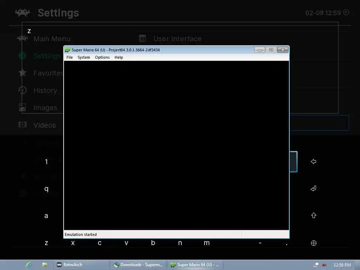Screen dimensions: 360x270
Task: Click the RetroArch logo in header
Action: (22, 13)
